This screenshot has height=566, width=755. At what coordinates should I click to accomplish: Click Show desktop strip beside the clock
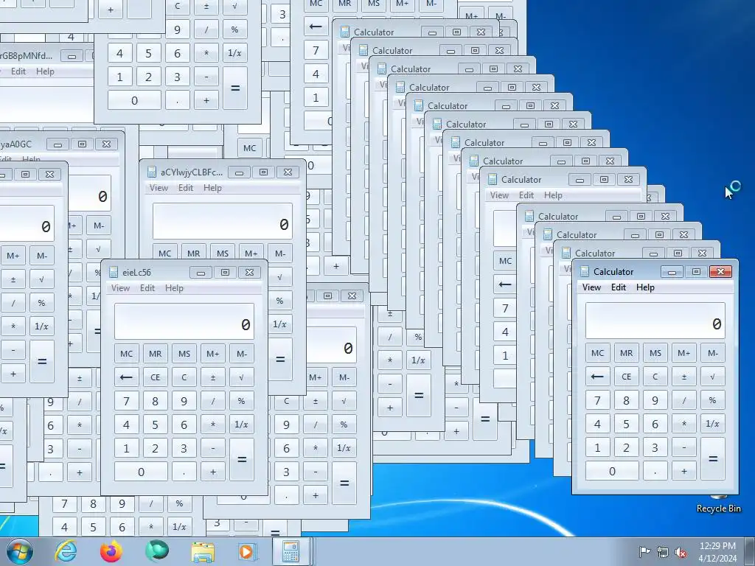point(750,551)
